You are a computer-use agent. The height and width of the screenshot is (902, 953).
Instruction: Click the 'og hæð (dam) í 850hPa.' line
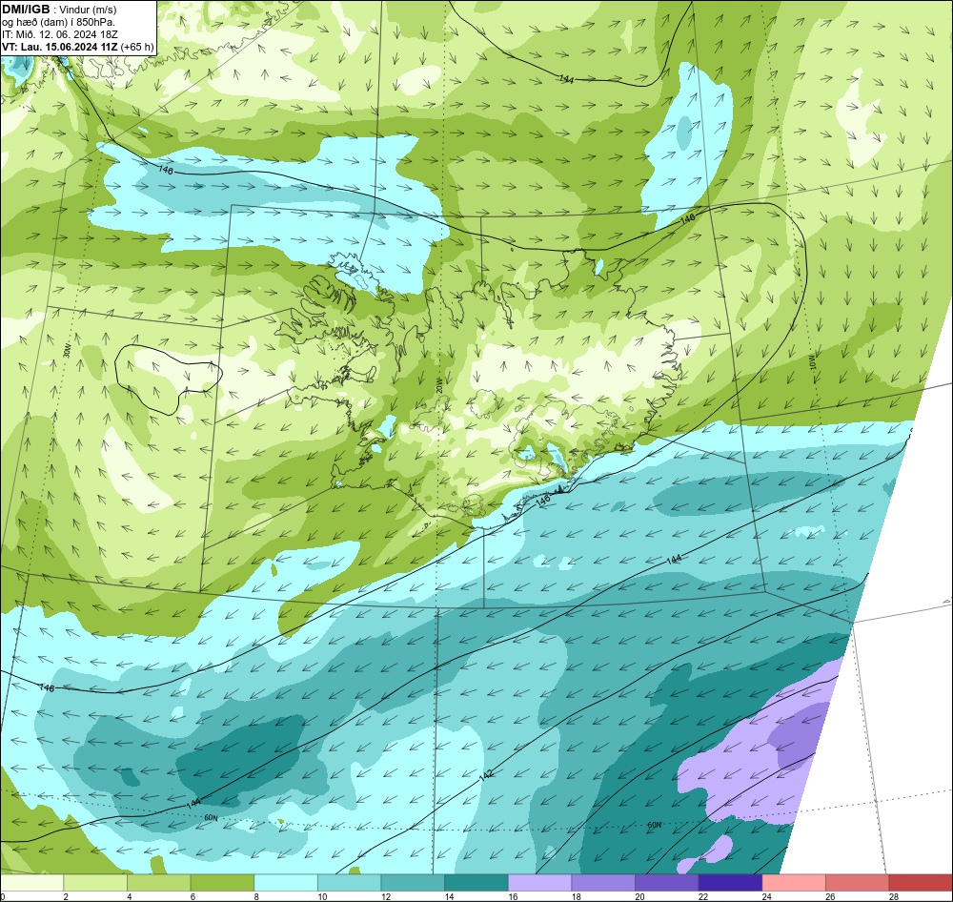[x=58, y=22]
